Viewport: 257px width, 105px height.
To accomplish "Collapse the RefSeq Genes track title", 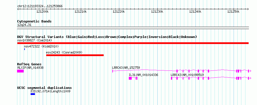I will click(29, 64).
